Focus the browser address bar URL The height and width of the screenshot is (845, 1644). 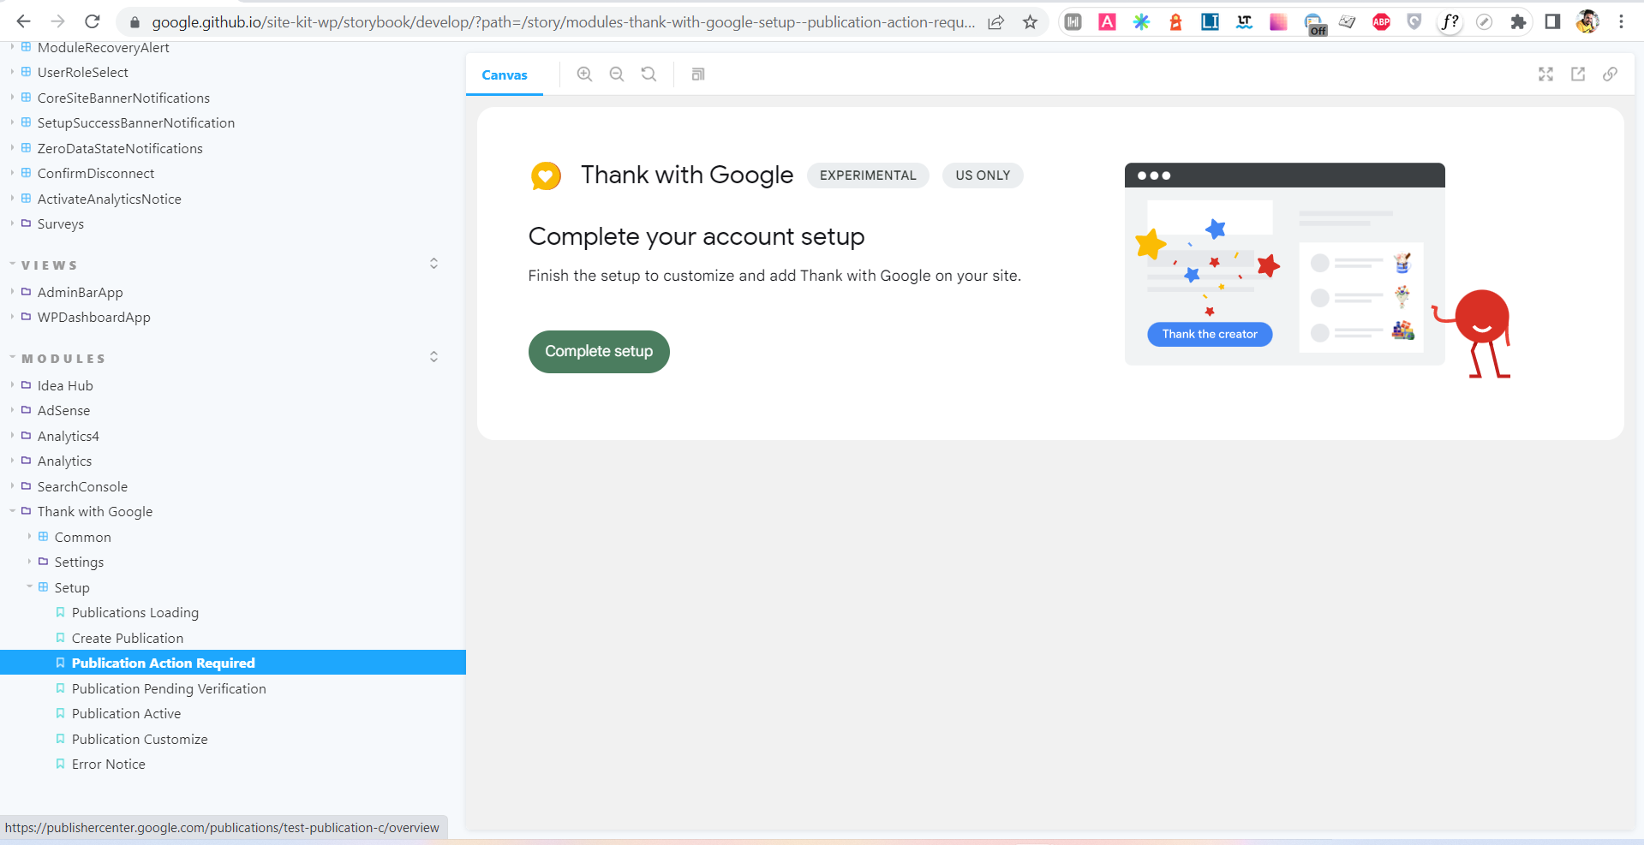(563, 22)
